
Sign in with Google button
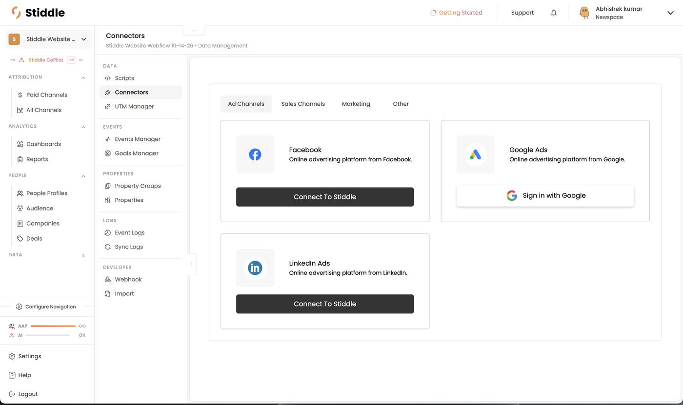tap(545, 195)
